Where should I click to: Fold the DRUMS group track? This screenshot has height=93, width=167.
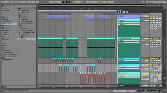tap(118, 16)
